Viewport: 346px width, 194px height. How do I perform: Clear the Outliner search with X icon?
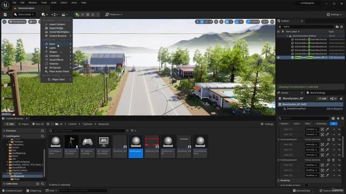pos(280,26)
